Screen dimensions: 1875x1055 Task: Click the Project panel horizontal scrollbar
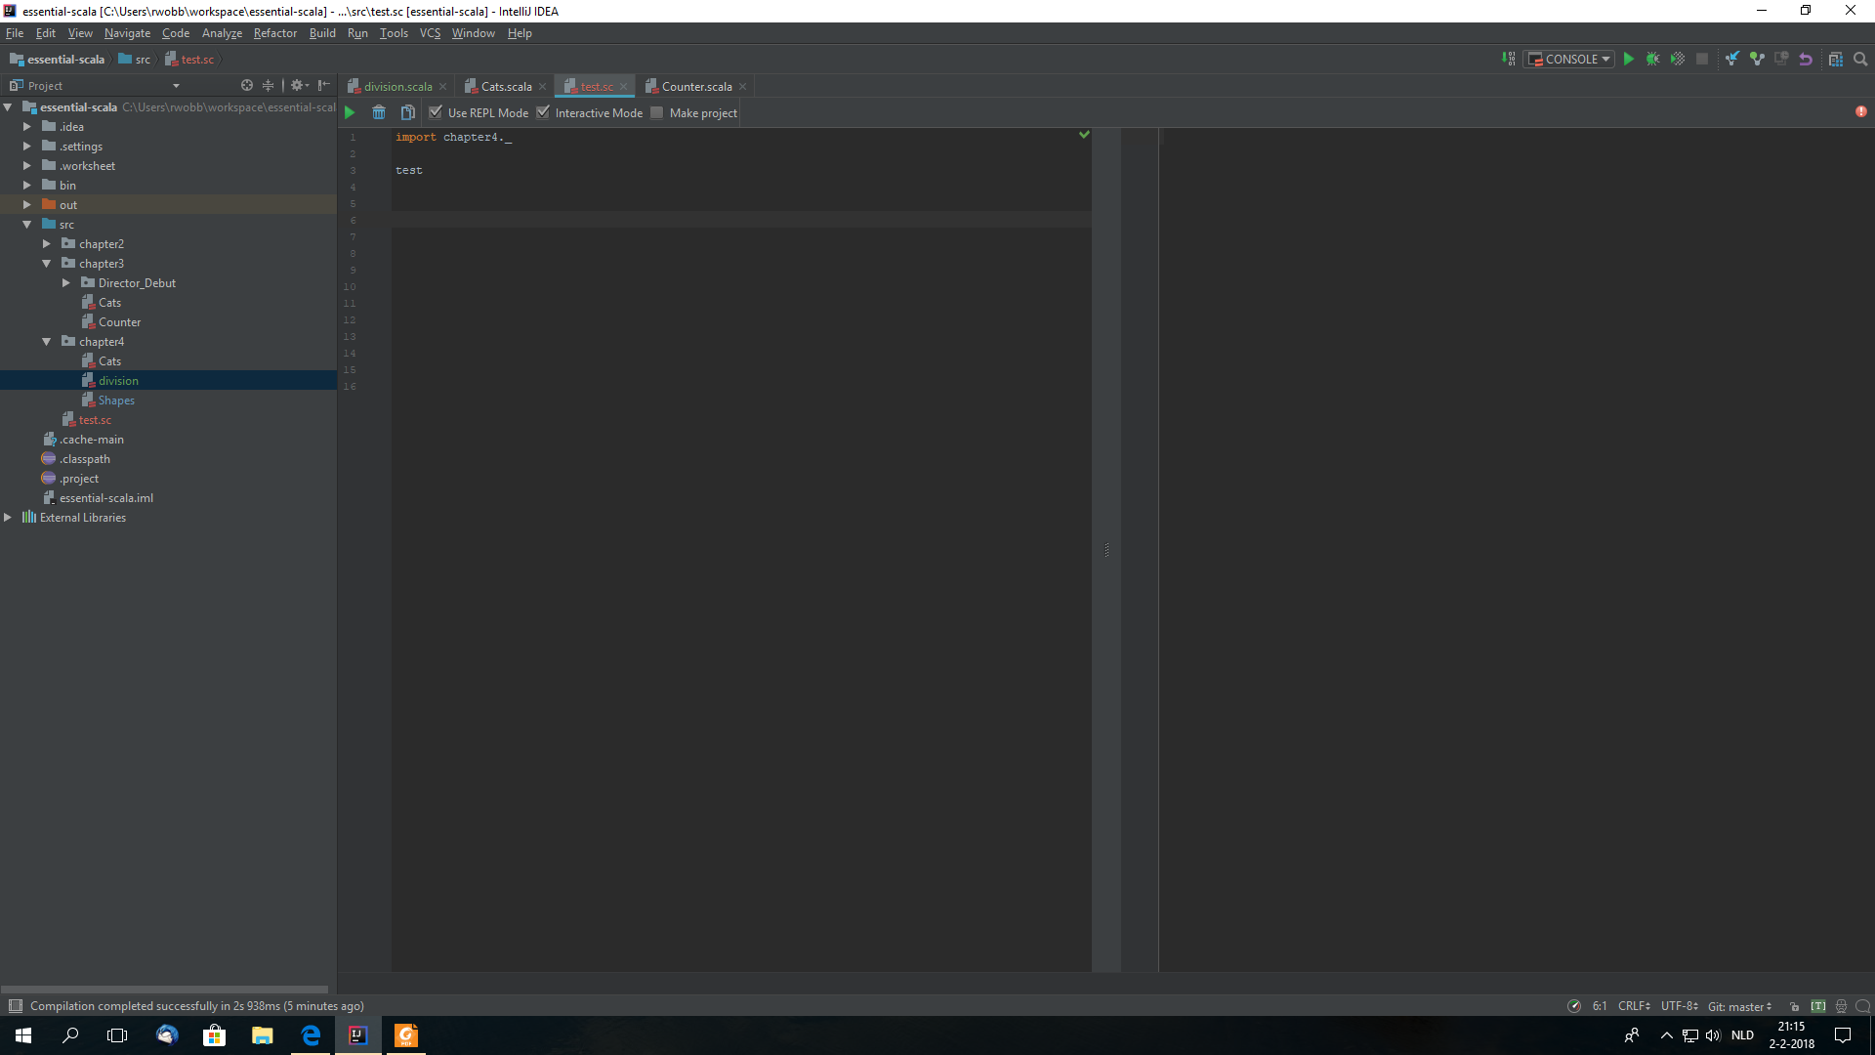pos(164,989)
